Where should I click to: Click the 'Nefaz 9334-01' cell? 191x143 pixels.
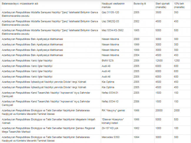(x=117, y=95)
